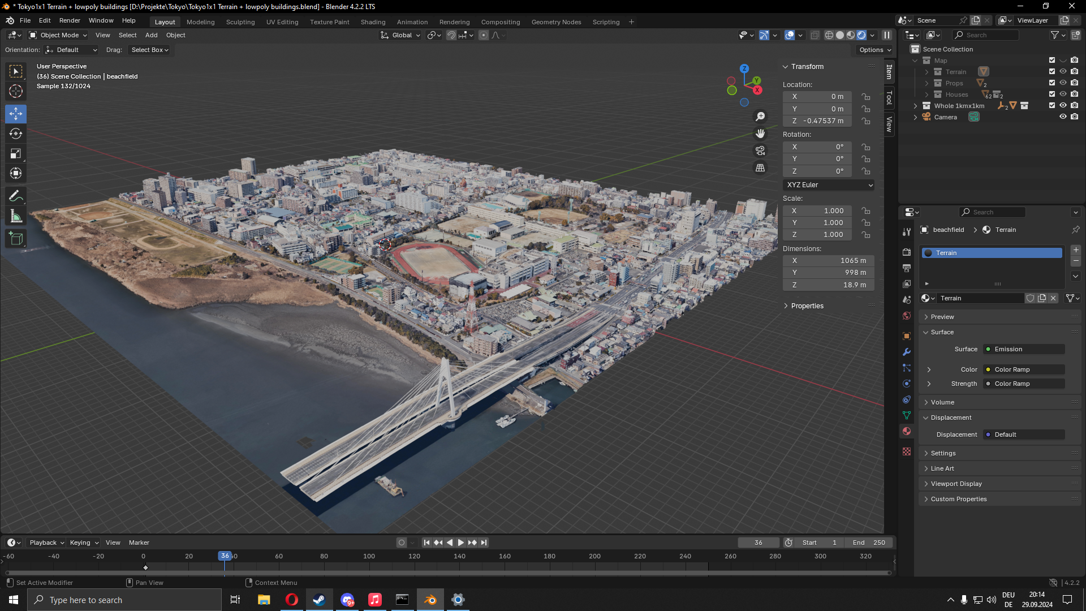Click the Location Z value field
The height and width of the screenshot is (611, 1086).
pyautogui.click(x=817, y=121)
